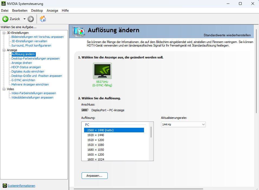The height and width of the screenshot is (190, 259).
Task: Open the Datei menu
Action: [x=5, y=11]
